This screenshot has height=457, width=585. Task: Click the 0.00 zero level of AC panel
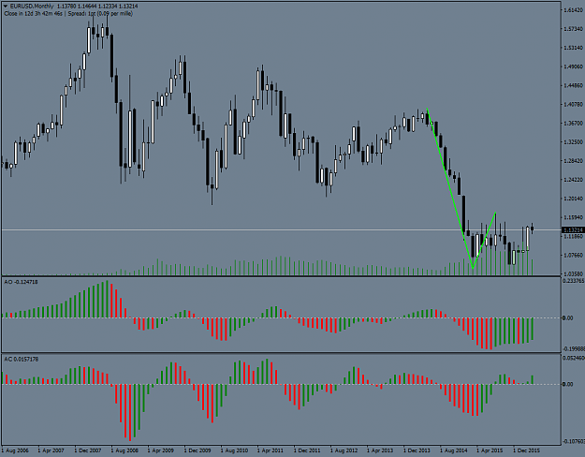567,384
